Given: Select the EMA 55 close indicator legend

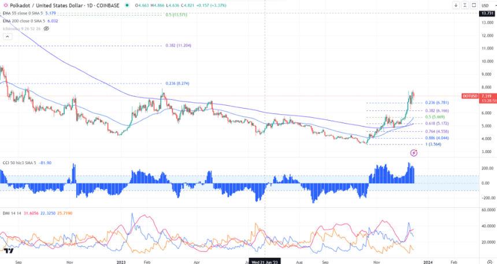Looking at the screenshot, I should point(23,12).
